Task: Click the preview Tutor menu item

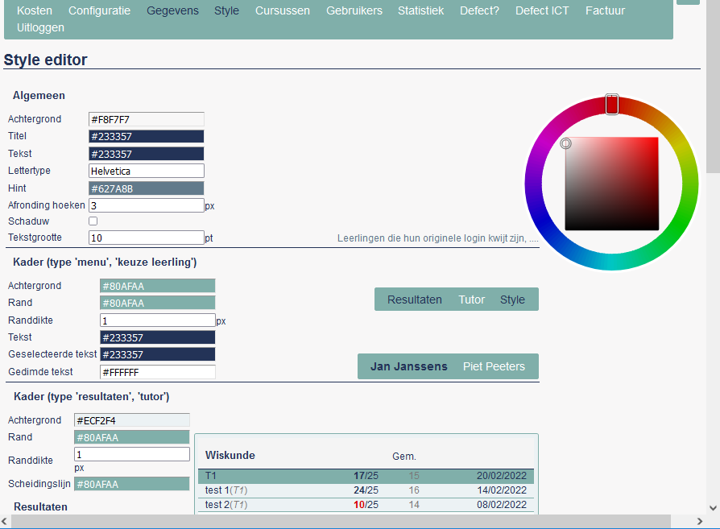Action: coord(472,300)
